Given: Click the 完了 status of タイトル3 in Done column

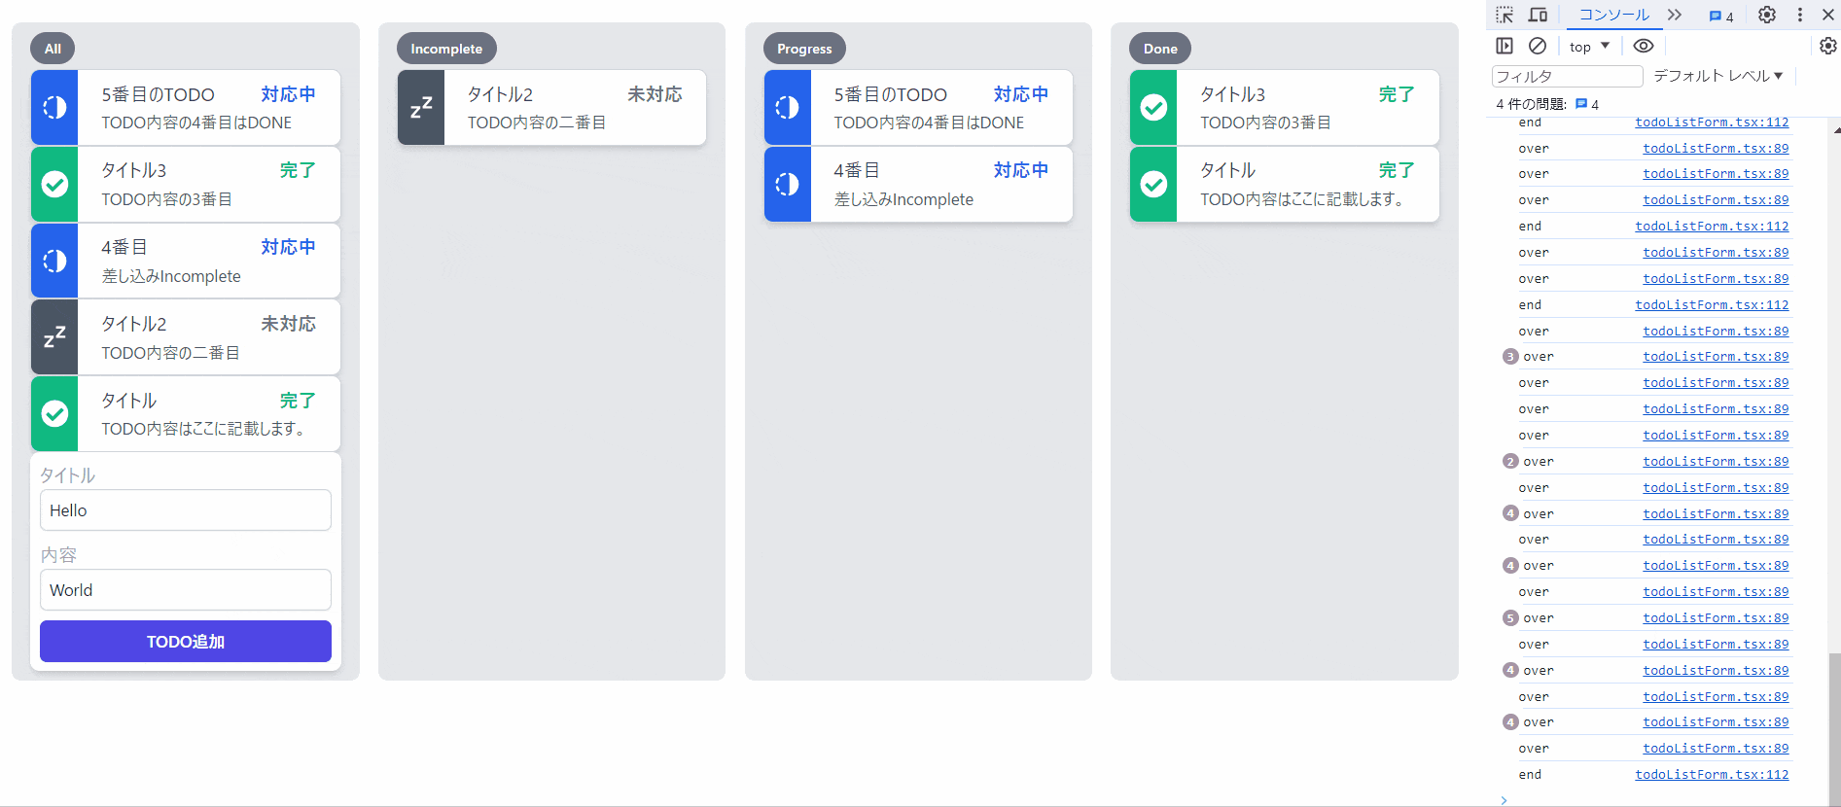Looking at the screenshot, I should [1396, 94].
